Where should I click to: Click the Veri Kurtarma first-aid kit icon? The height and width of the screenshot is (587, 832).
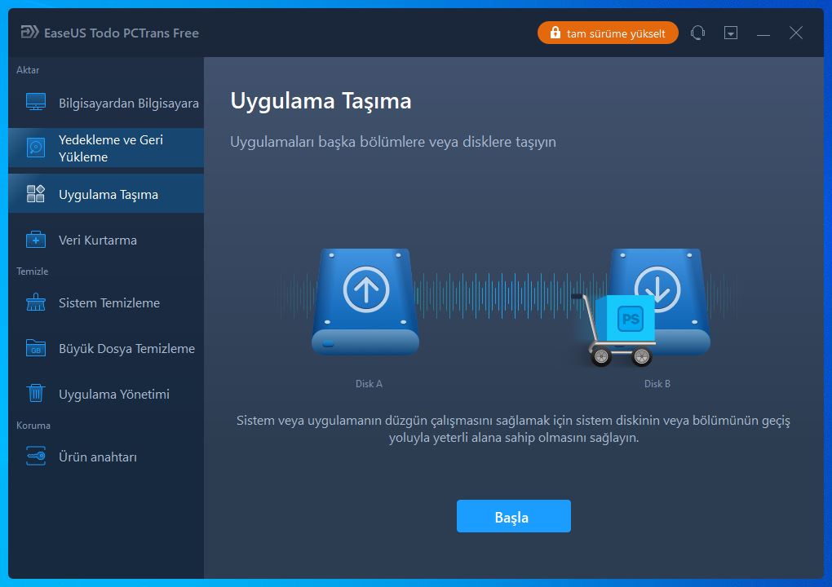pyautogui.click(x=36, y=240)
